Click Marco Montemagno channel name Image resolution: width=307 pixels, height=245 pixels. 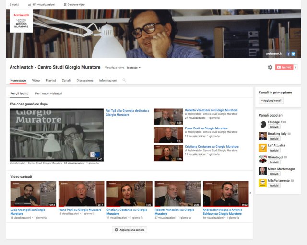pyautogui.click(x=282, y=169)
